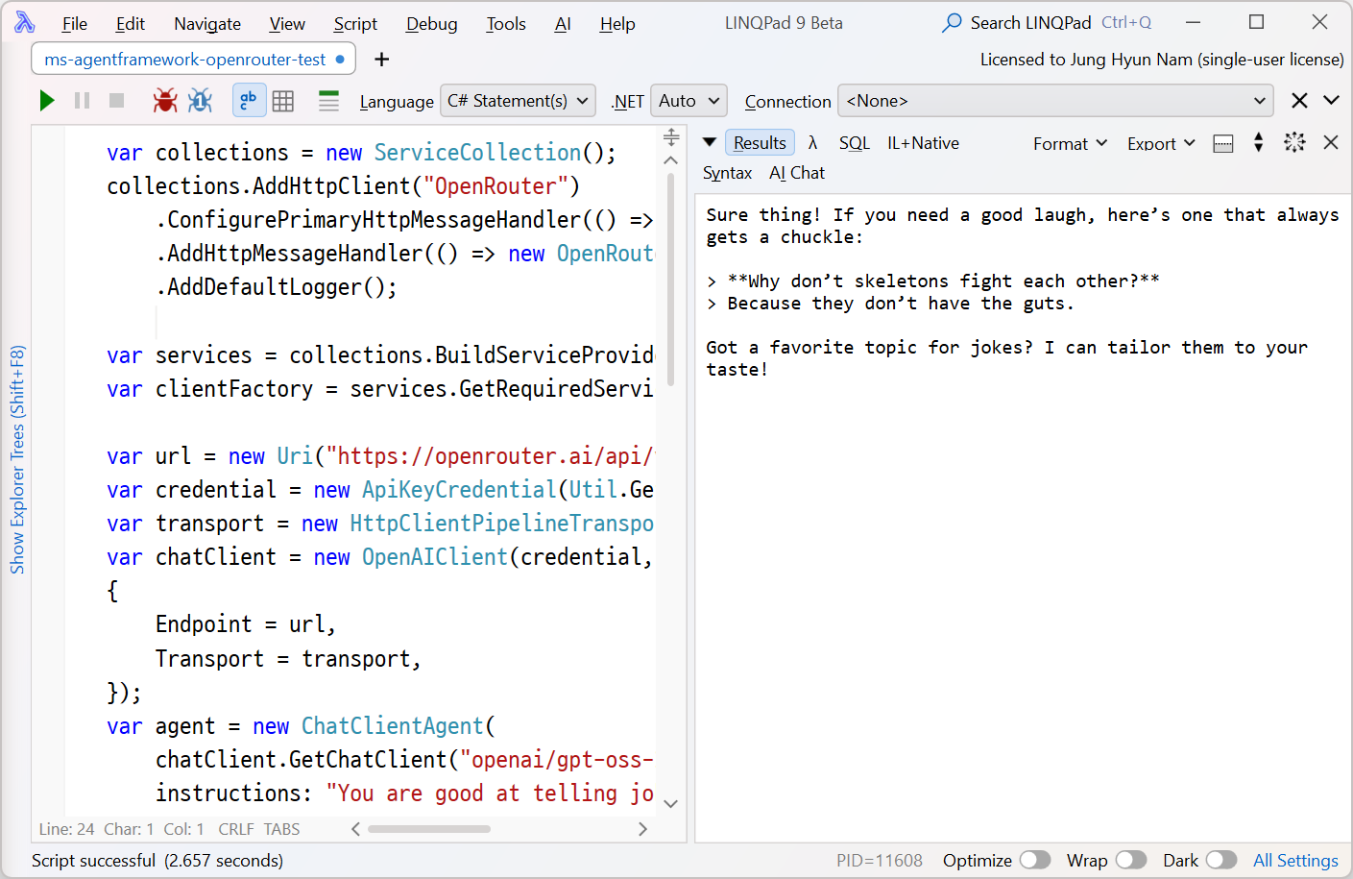Click the LINQPad logo icon

pos(25,22)
